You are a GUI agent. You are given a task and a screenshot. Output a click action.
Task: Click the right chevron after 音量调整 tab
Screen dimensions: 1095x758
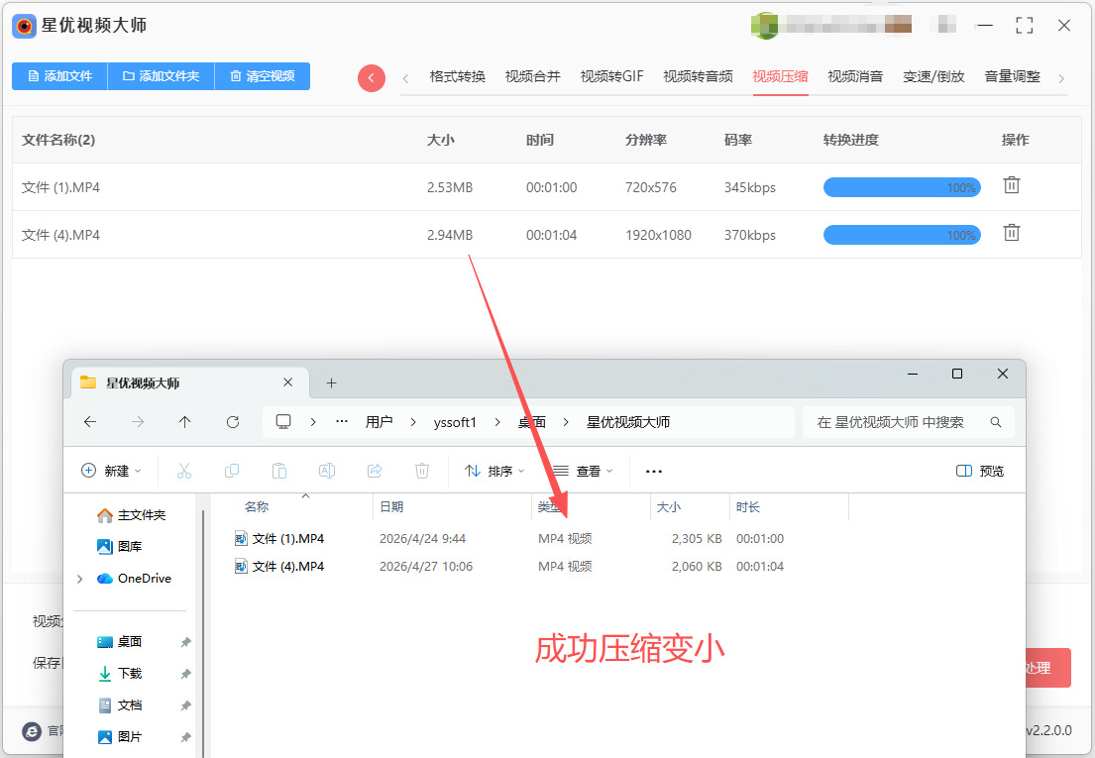pyautogui.click(x=1060, y=78)
